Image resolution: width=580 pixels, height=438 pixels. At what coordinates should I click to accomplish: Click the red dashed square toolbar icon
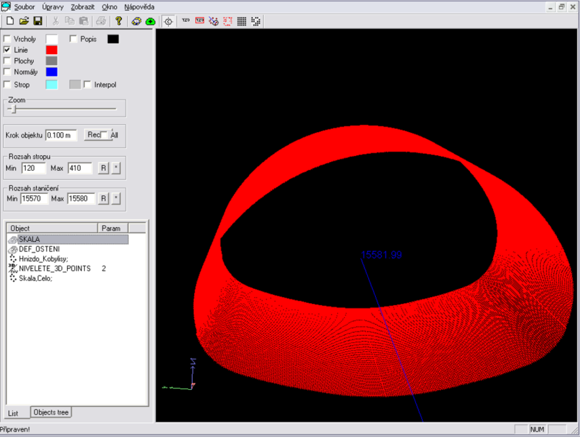coord(227,21)
